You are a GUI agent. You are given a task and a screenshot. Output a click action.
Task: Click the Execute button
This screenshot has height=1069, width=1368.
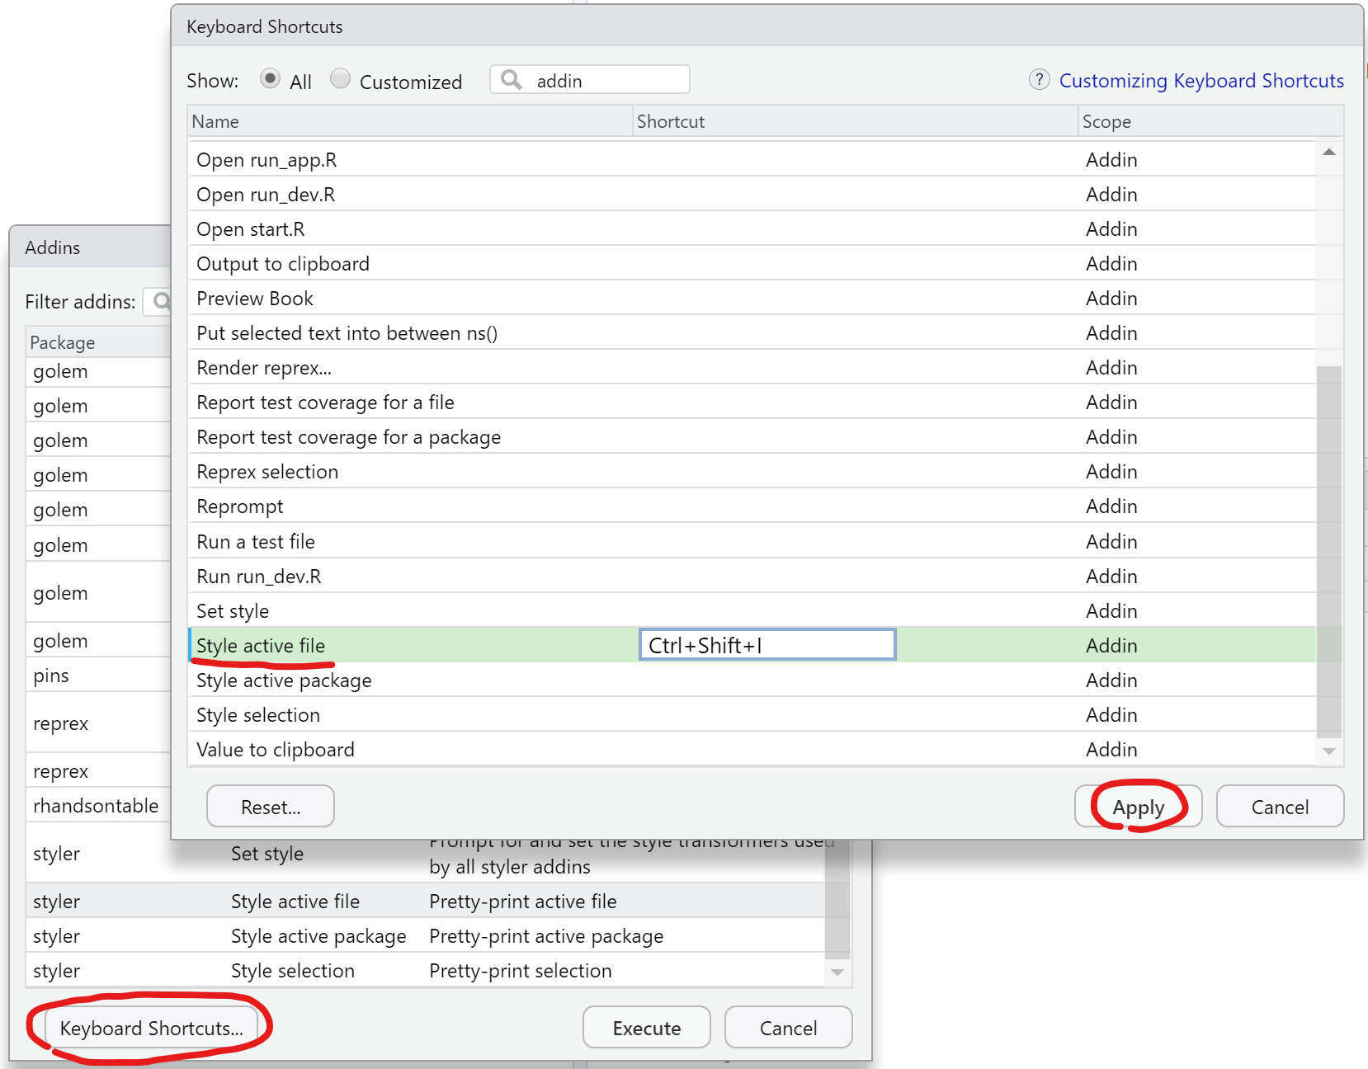coord(646,1028)
